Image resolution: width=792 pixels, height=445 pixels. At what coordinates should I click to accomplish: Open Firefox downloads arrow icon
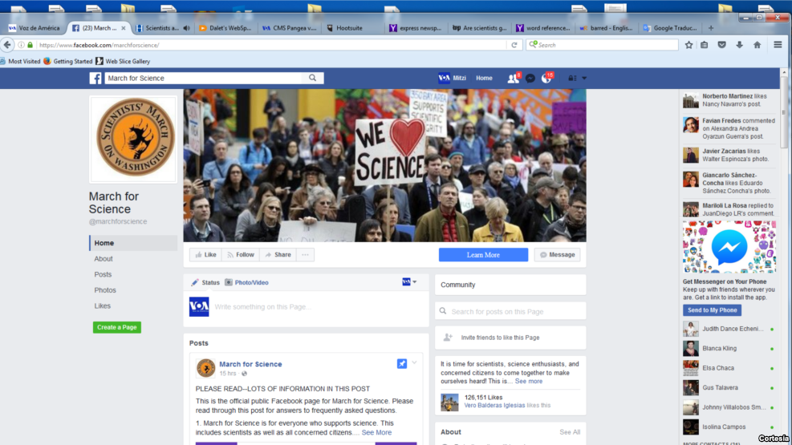click(740, 45)
